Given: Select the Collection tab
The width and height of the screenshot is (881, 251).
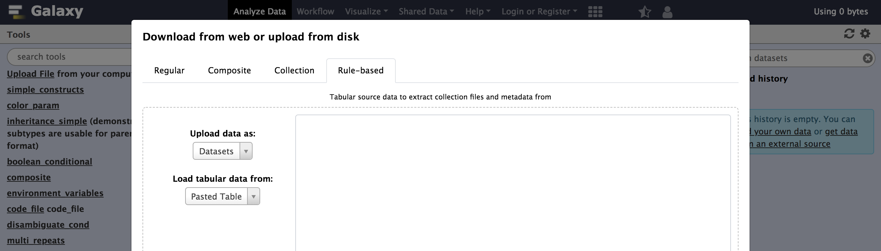Looking at the screenshot, I should click(294, 70).
